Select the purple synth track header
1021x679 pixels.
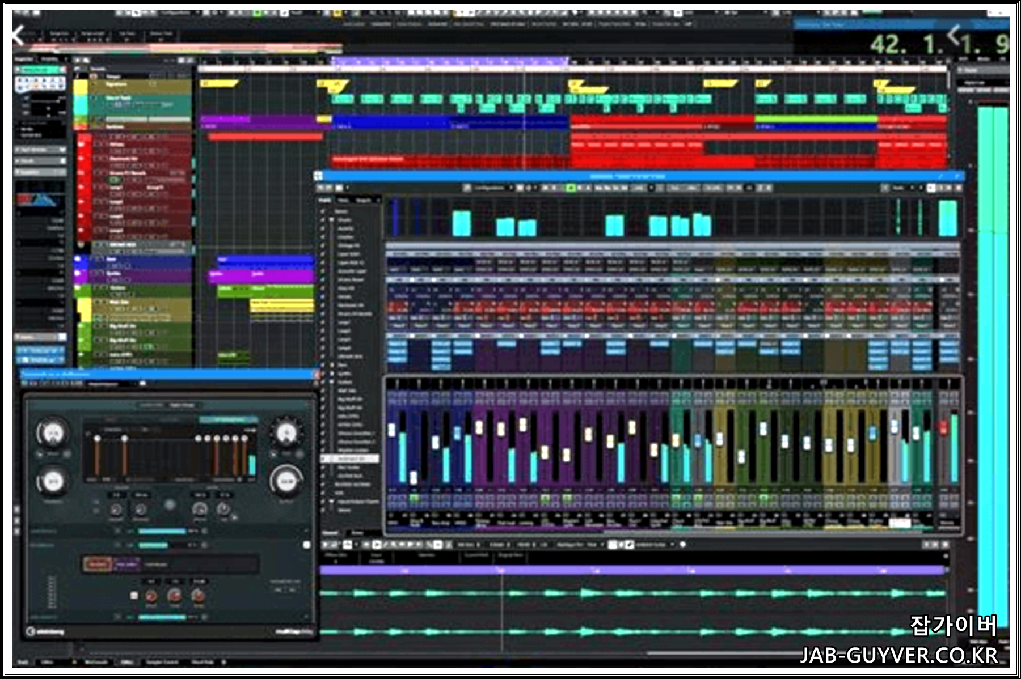133,275
